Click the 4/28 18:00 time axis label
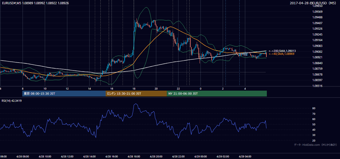The image size is (340, 159). 134,156
